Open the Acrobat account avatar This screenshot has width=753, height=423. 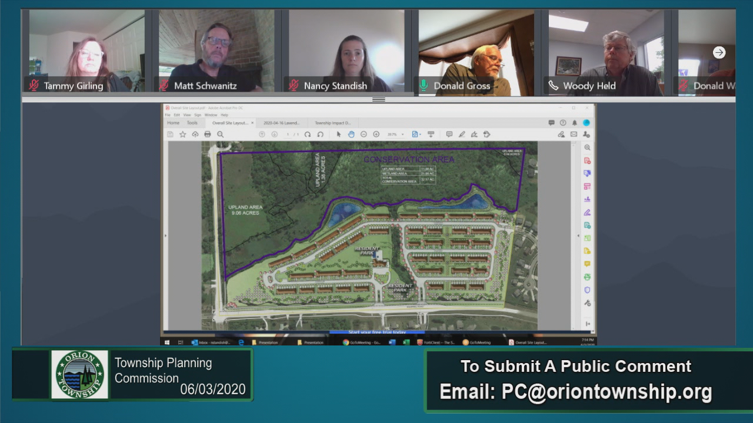tap(587, 123)
